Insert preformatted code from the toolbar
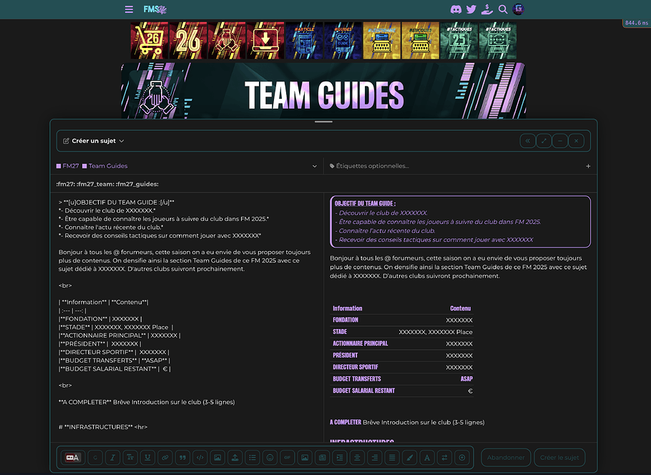 coord(200,458)
